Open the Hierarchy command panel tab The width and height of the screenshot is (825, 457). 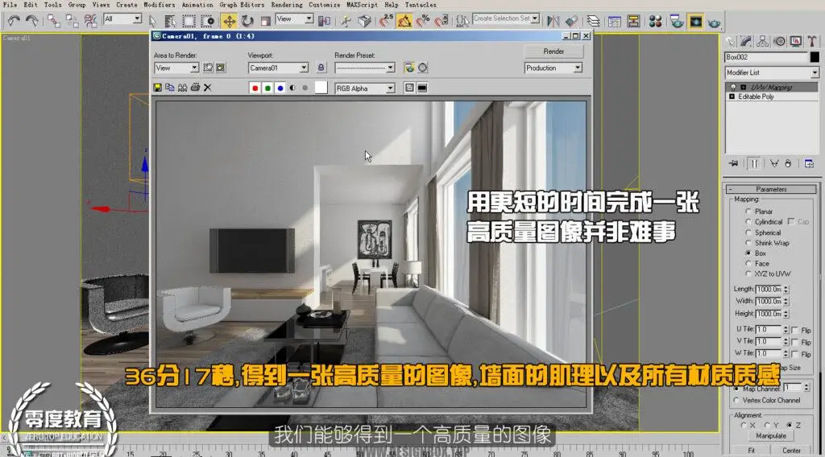point(762,41)
